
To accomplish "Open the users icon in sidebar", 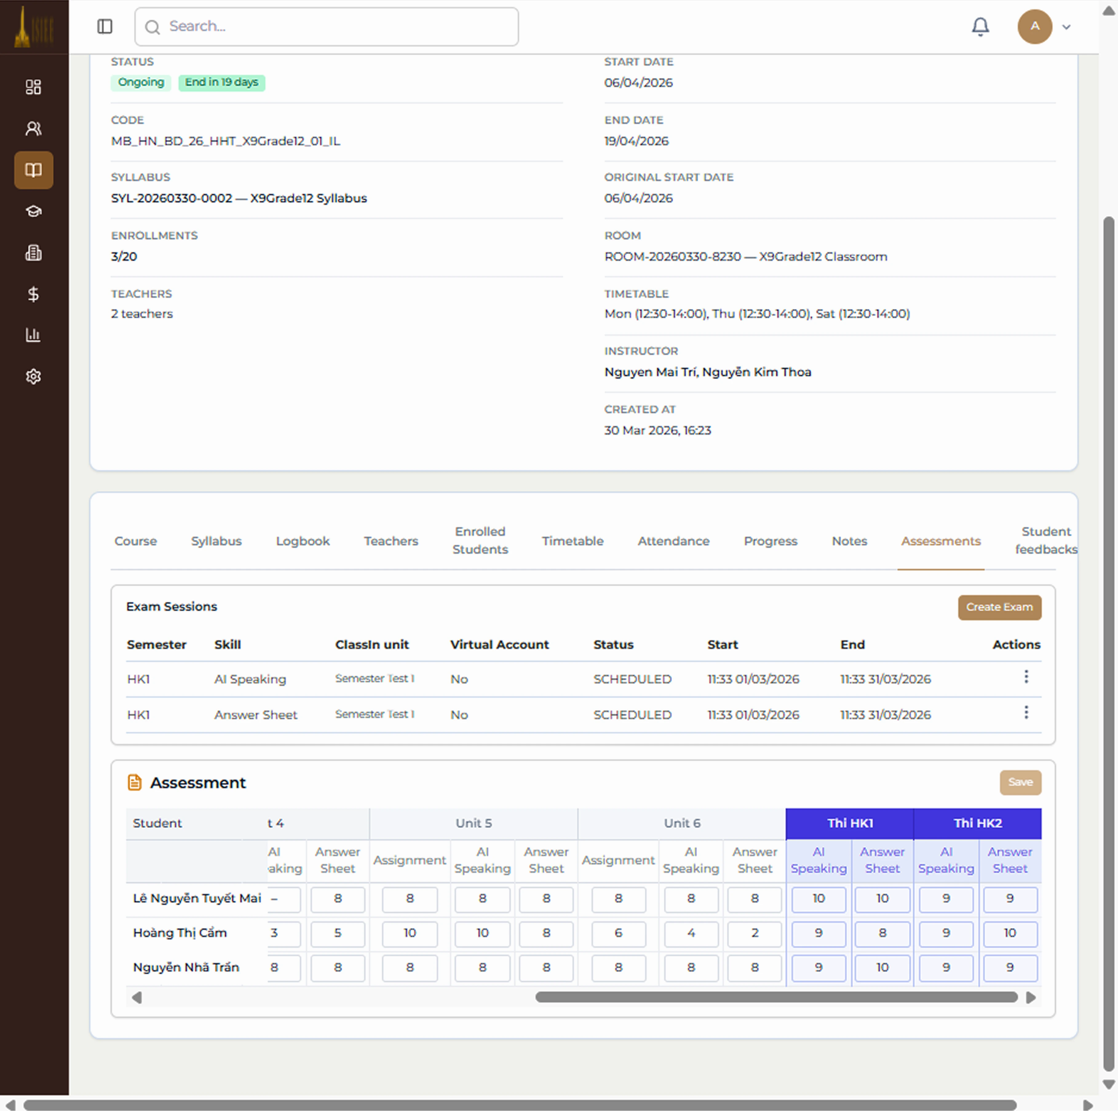I will point(34,129).
